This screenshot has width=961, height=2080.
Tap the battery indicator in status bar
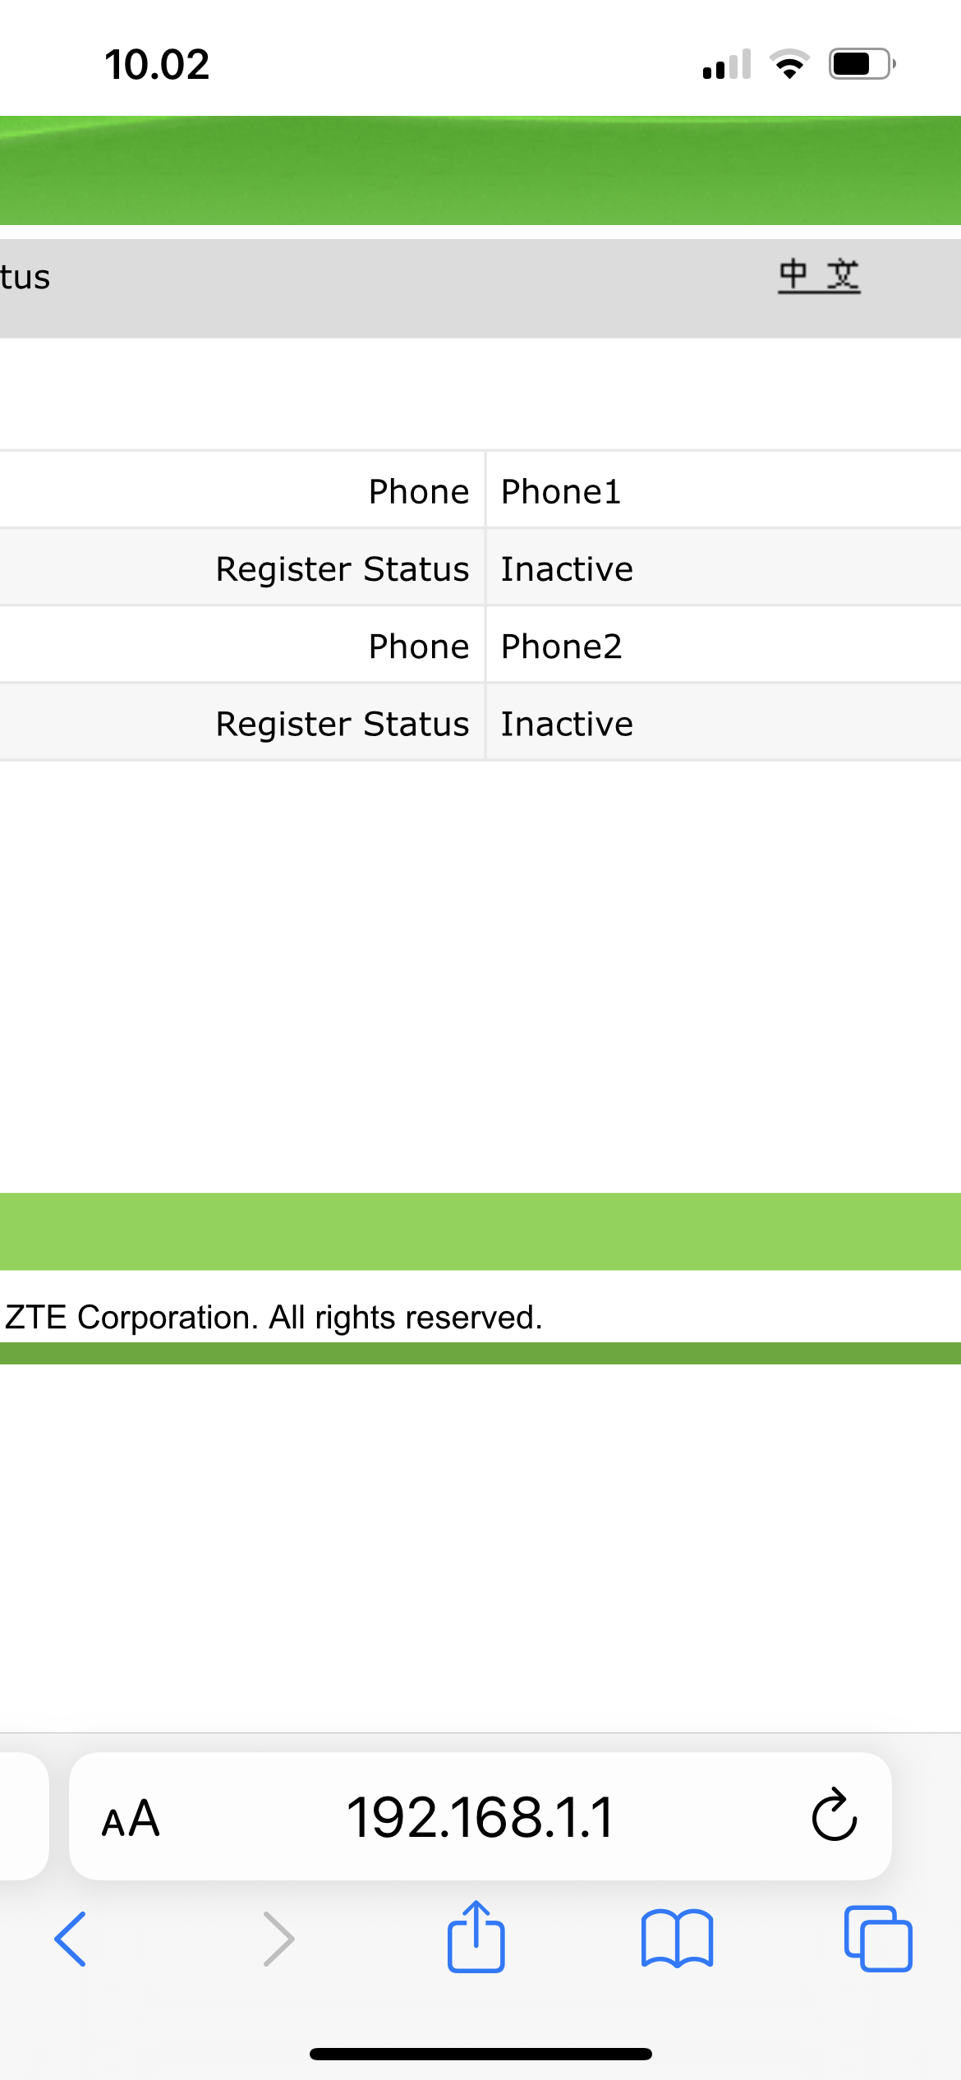coord(862,64)
